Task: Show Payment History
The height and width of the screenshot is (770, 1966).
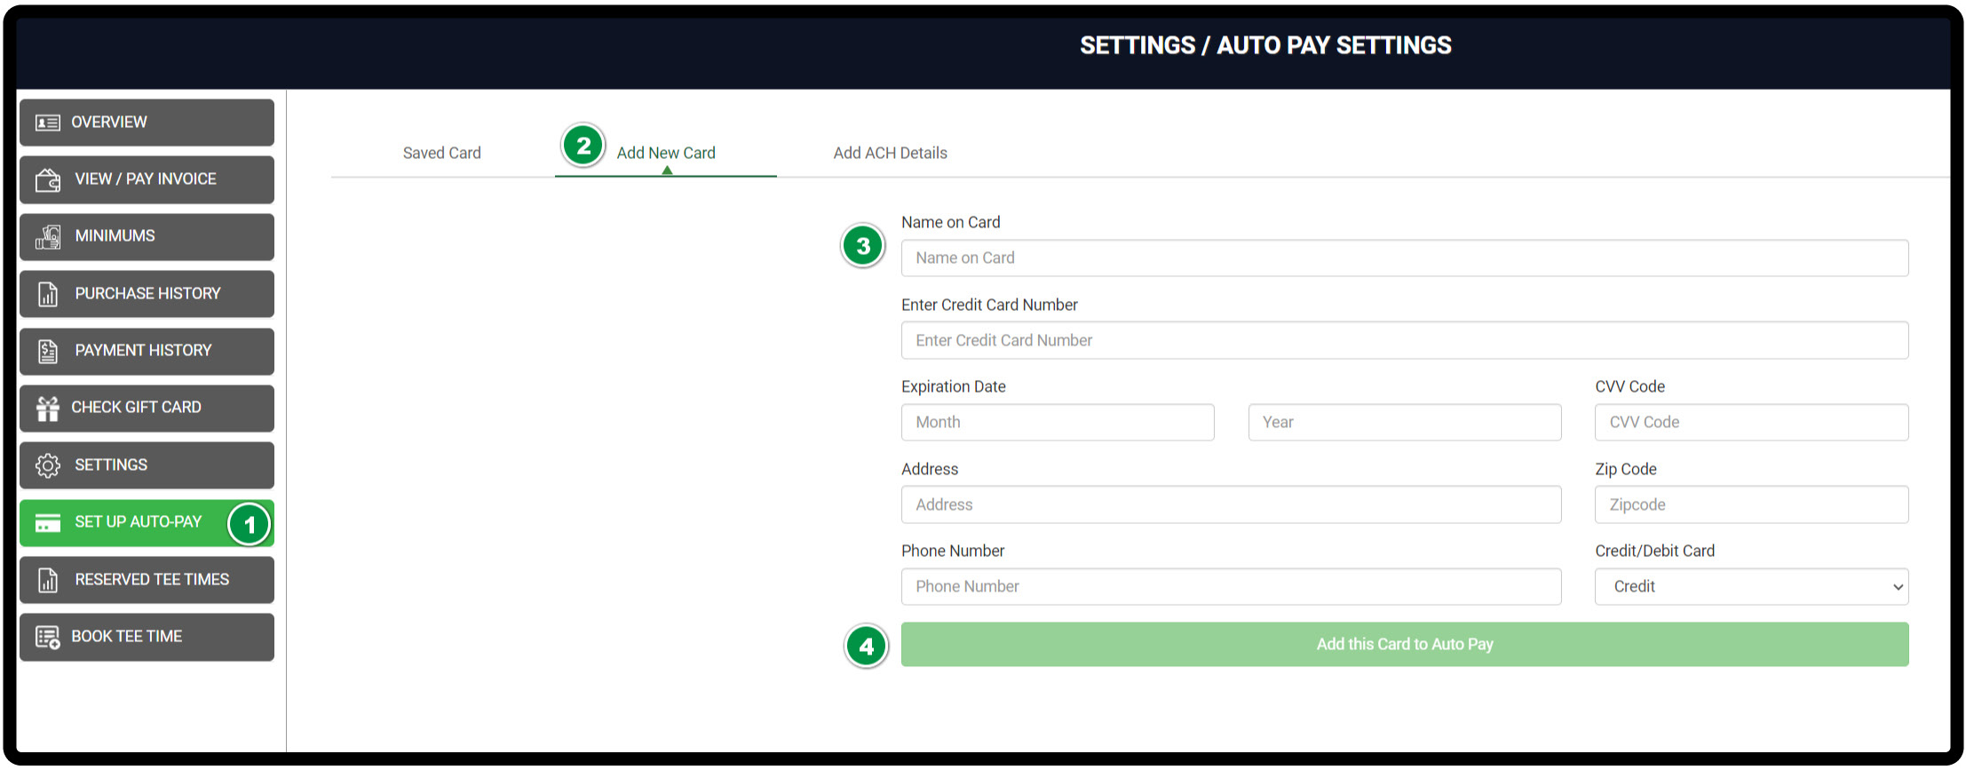Action: tap(147, 351)
